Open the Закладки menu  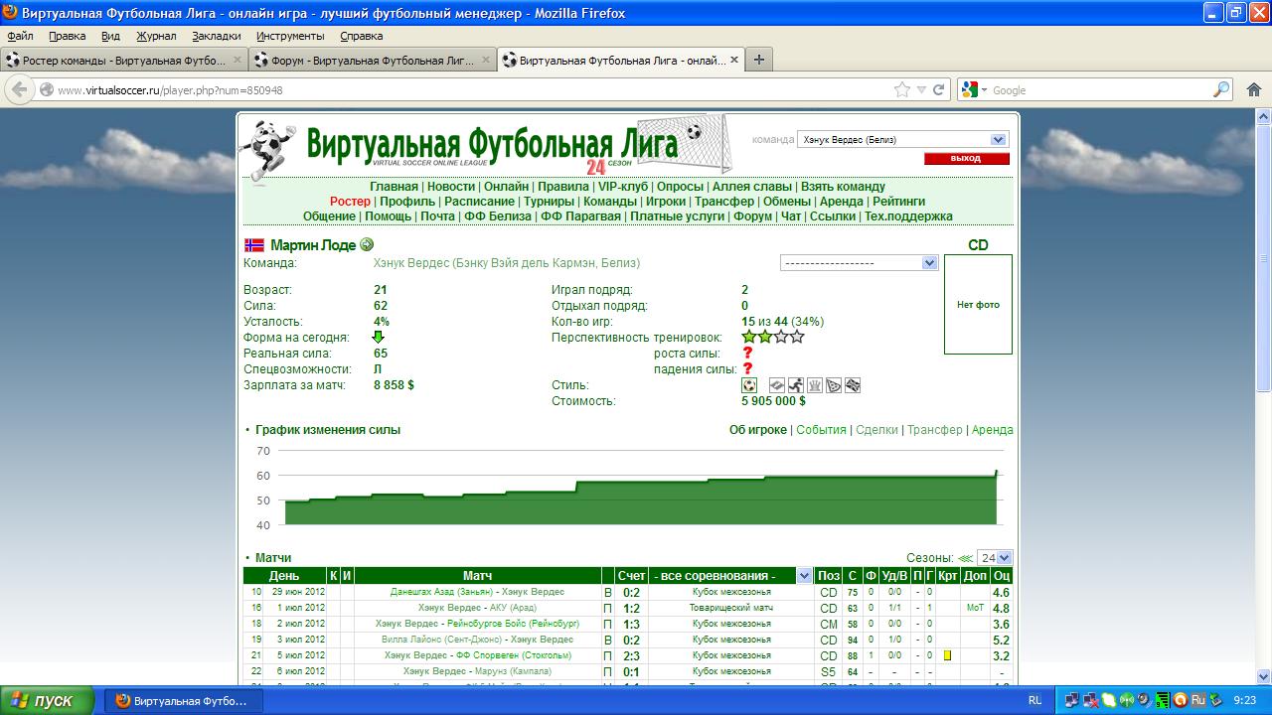coord(217,36)
